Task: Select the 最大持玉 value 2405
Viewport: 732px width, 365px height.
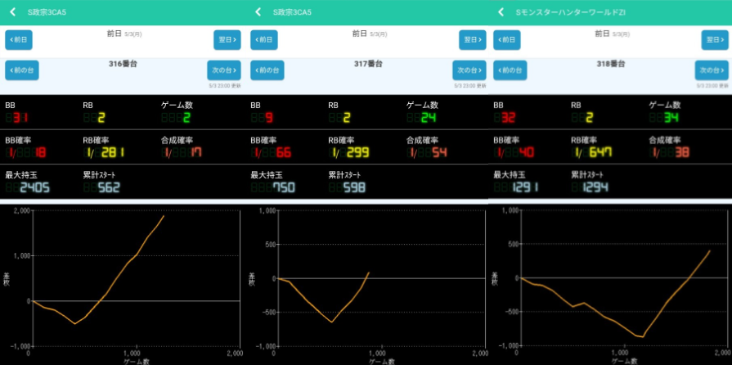Action: (35, 188)
